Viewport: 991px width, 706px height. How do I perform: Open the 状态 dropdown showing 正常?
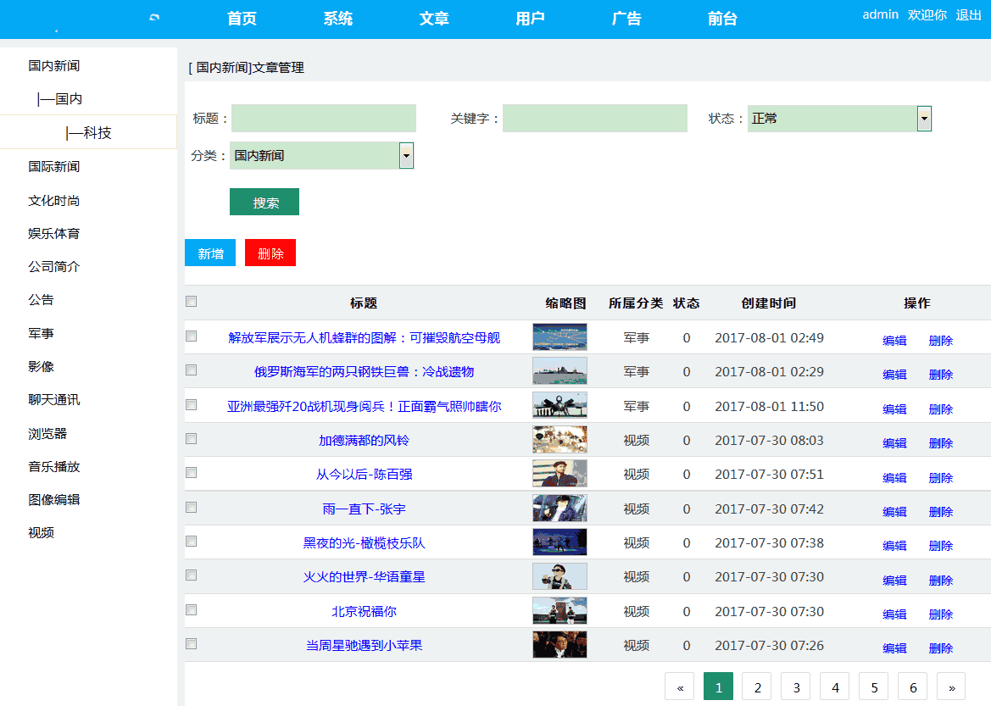coord(839,119)
